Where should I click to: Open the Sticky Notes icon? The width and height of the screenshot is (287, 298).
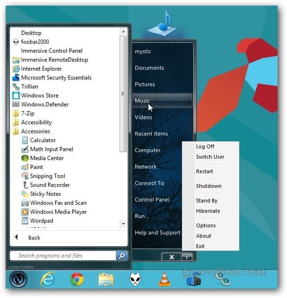tap(25, 194)
